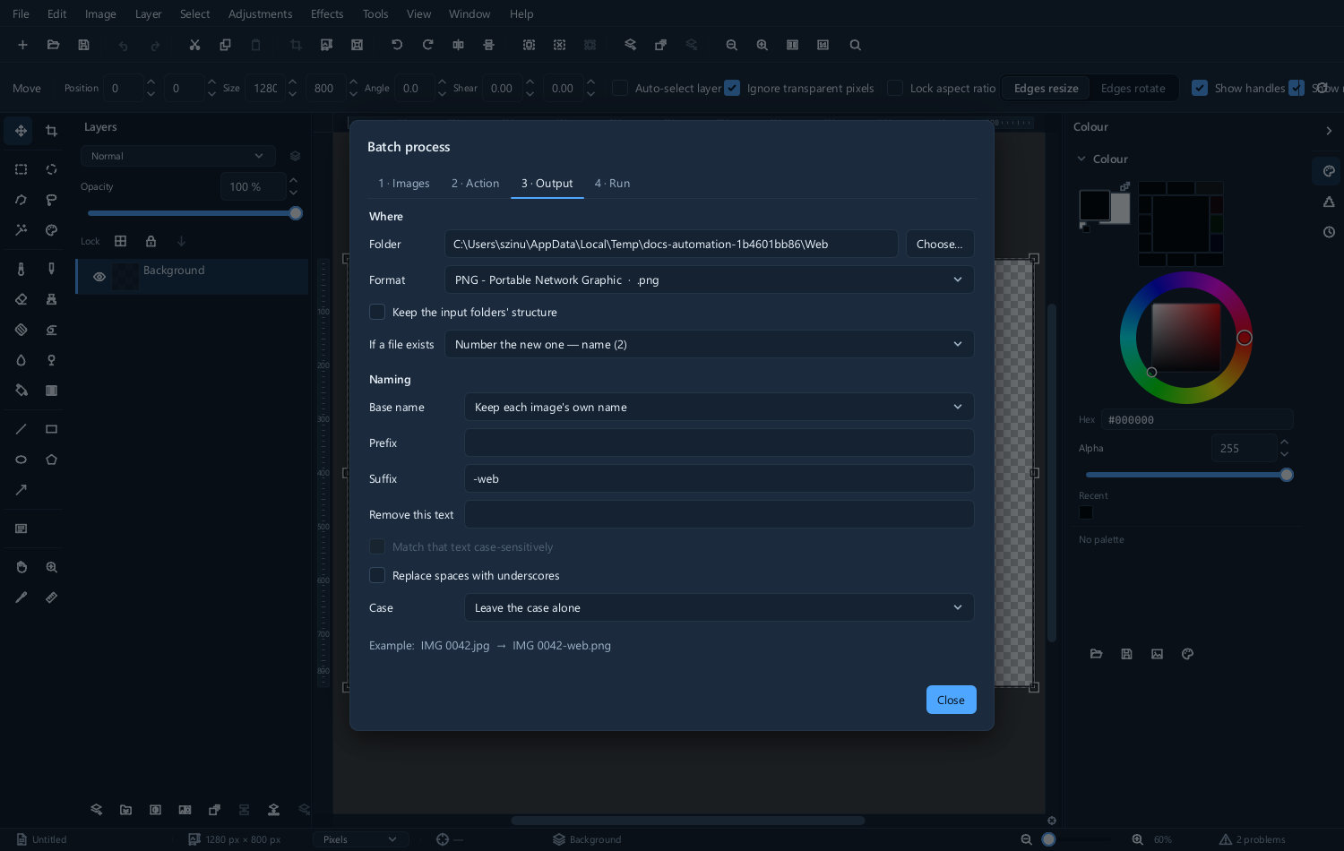This screenshot has height=851, width=1344.
Task: Select the Edges rotate mode button
Action: click(x=1133, y=88)
